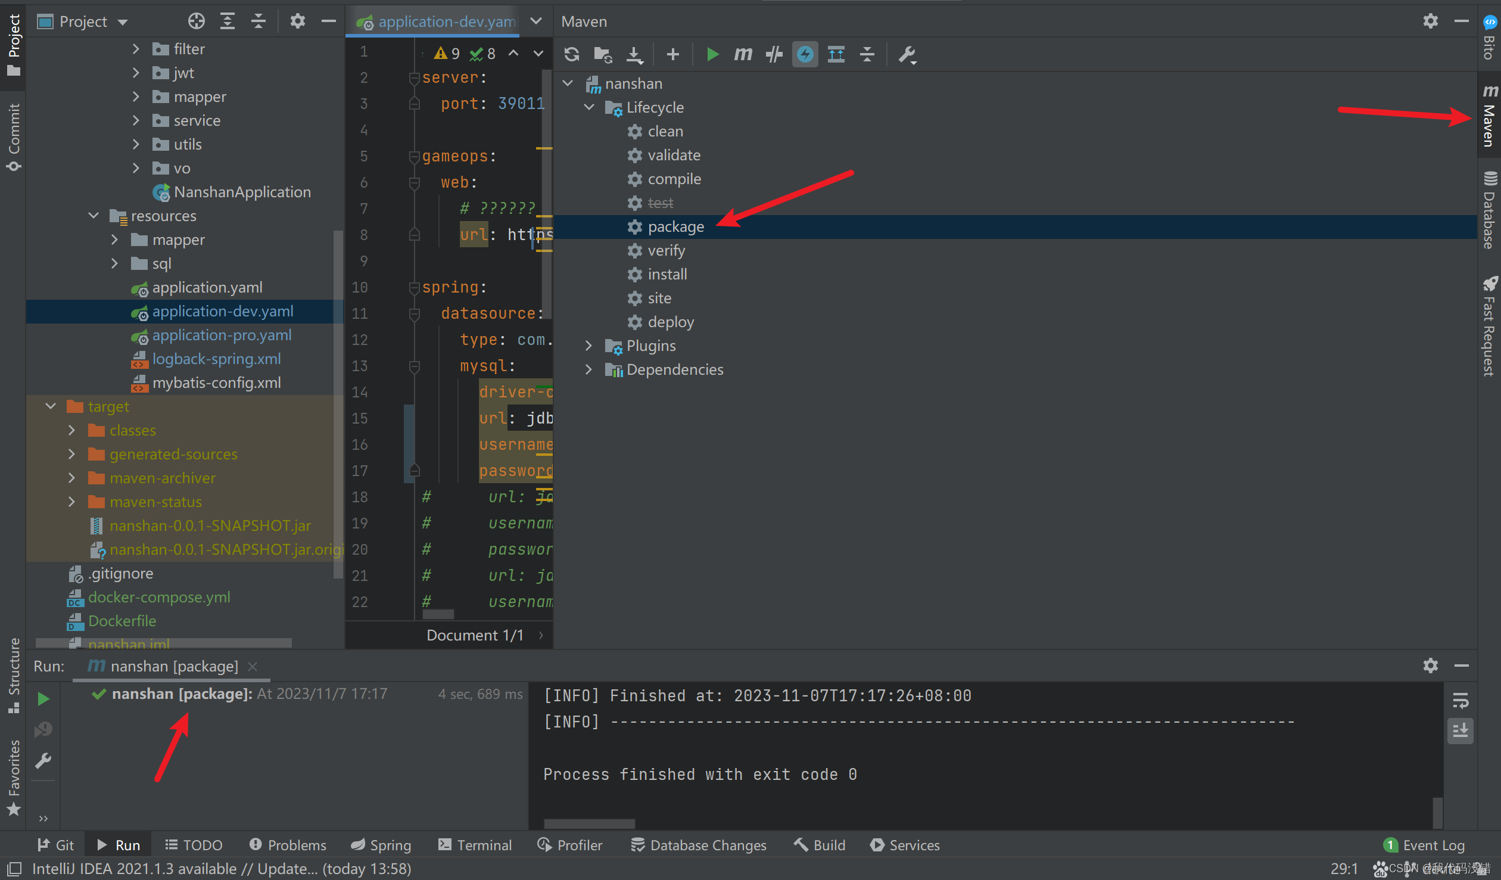The width and height of the screenshot is (1501, 880).
Task: Expand Plugins node
Action: tap(589, 346)
